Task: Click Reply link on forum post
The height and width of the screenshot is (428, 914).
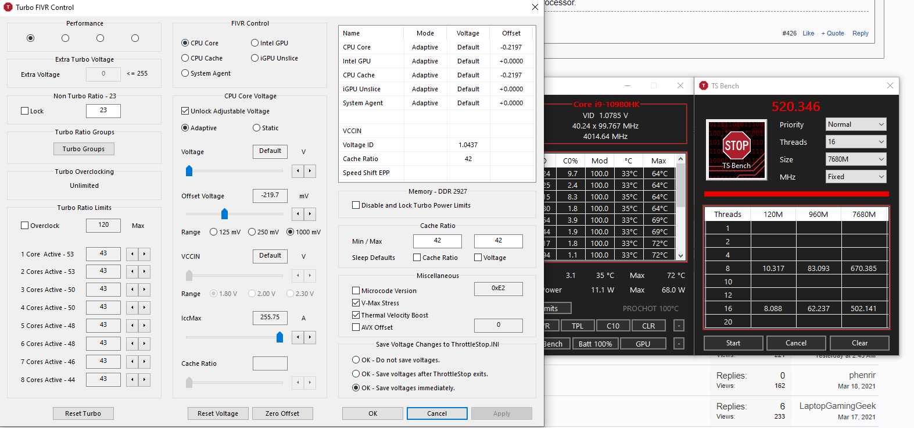Action: tap(861, 33)
